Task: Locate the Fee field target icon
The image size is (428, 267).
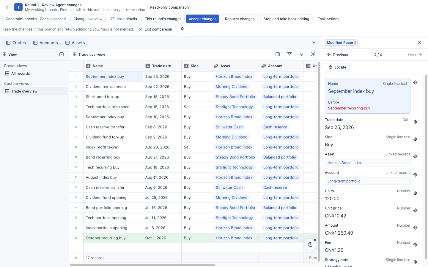Action: 415,245
